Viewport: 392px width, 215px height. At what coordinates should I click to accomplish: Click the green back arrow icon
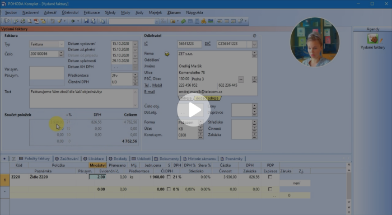73,21
